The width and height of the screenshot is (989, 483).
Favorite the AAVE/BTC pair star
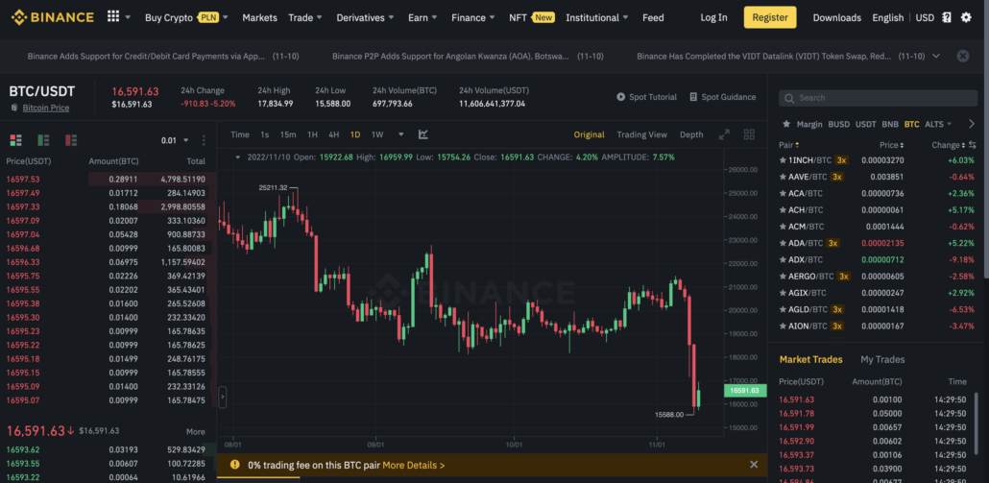coord(783,177)
